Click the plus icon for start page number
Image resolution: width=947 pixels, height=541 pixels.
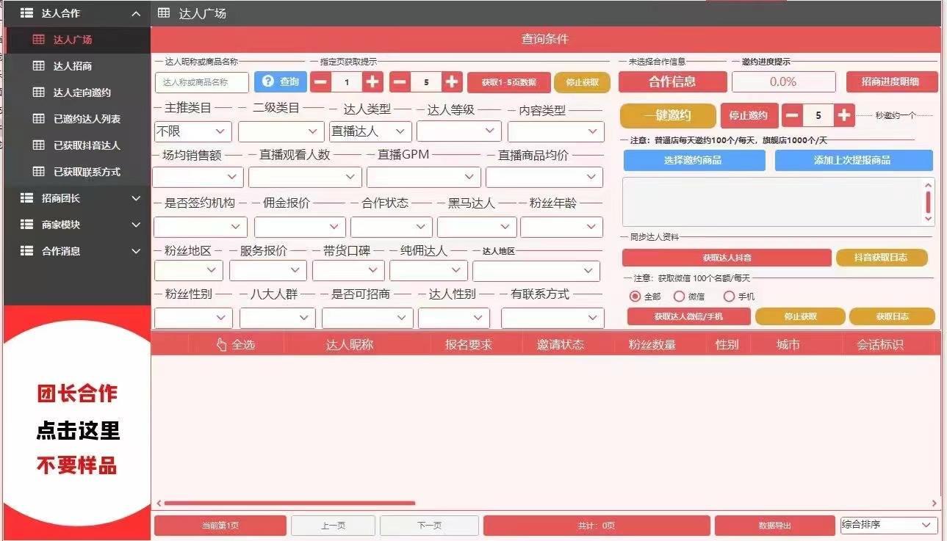[372, 82]
